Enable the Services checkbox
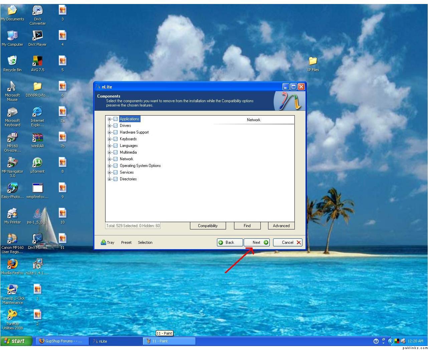 116,172
